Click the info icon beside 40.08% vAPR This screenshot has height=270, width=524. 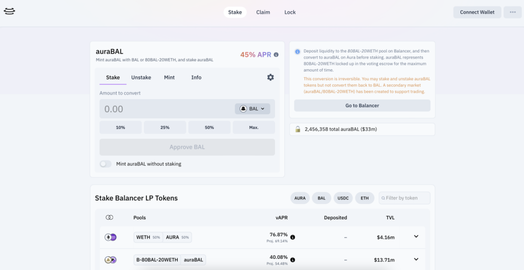[x=293, y=260]
